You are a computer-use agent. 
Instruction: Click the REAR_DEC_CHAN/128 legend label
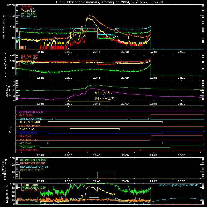(x=34, y=167)
